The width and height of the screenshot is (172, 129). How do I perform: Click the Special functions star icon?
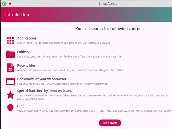(x=10, y=95)
